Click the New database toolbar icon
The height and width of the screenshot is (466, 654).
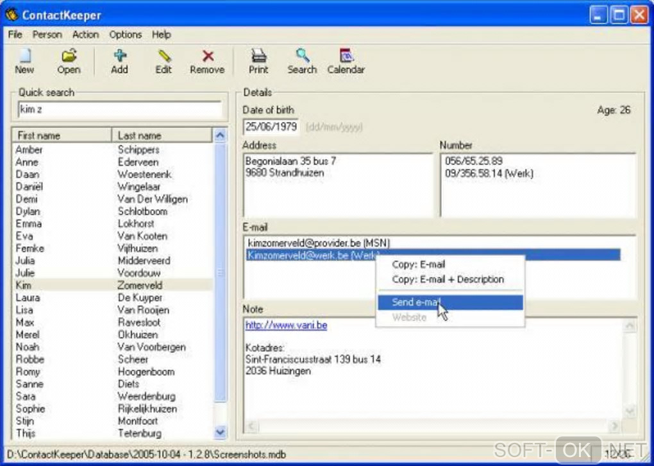24,61
